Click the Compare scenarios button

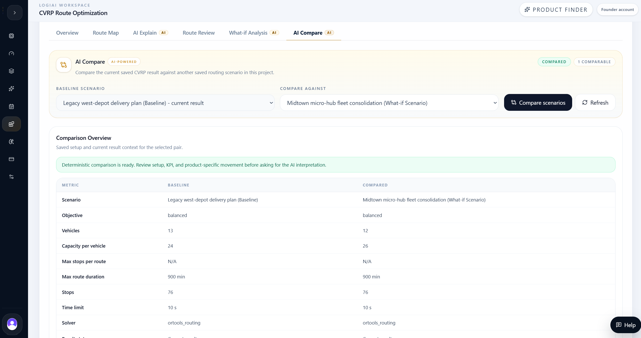(538, 102)
